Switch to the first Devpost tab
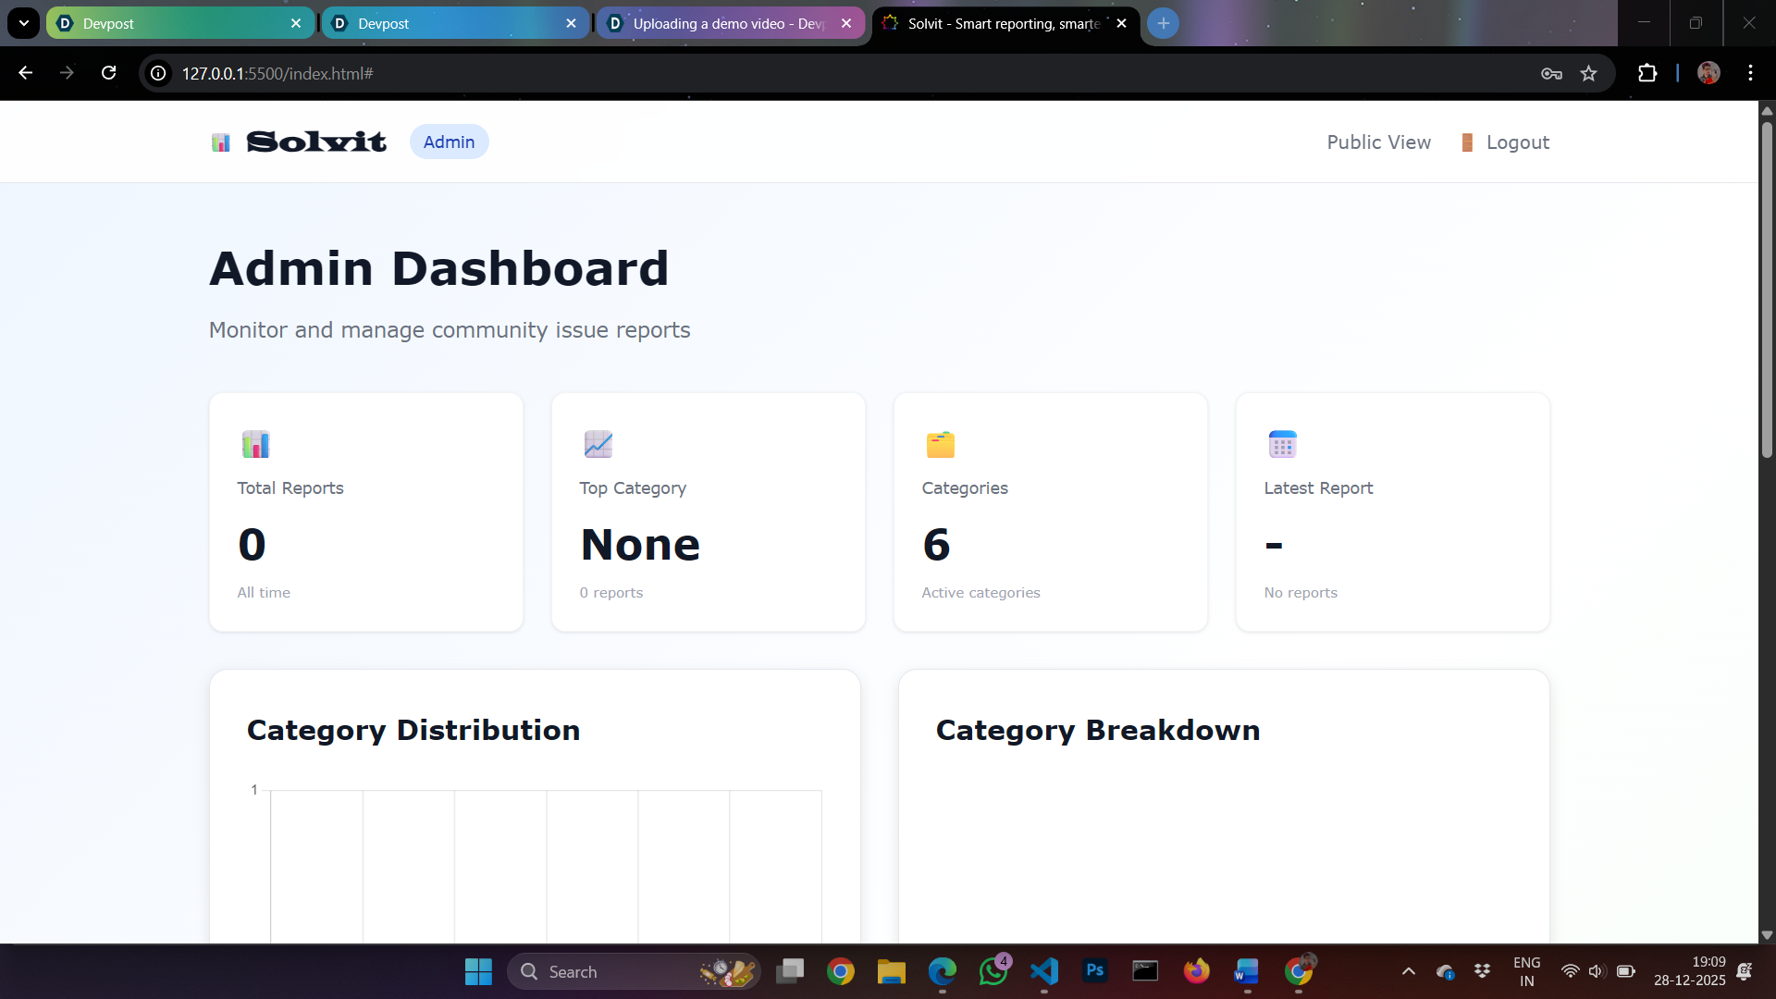Screen dimensions: 1776x999 (179, 23)
